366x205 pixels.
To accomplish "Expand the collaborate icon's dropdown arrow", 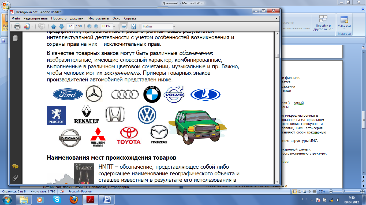I will pyautogui.click(x=32, y=26).
